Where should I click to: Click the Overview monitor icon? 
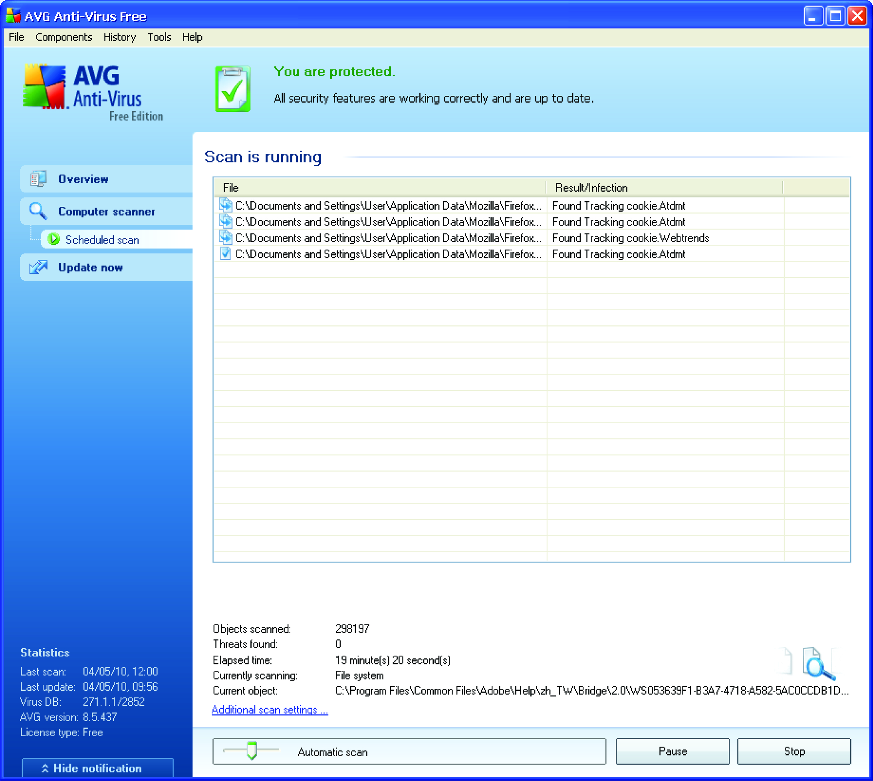38,179
